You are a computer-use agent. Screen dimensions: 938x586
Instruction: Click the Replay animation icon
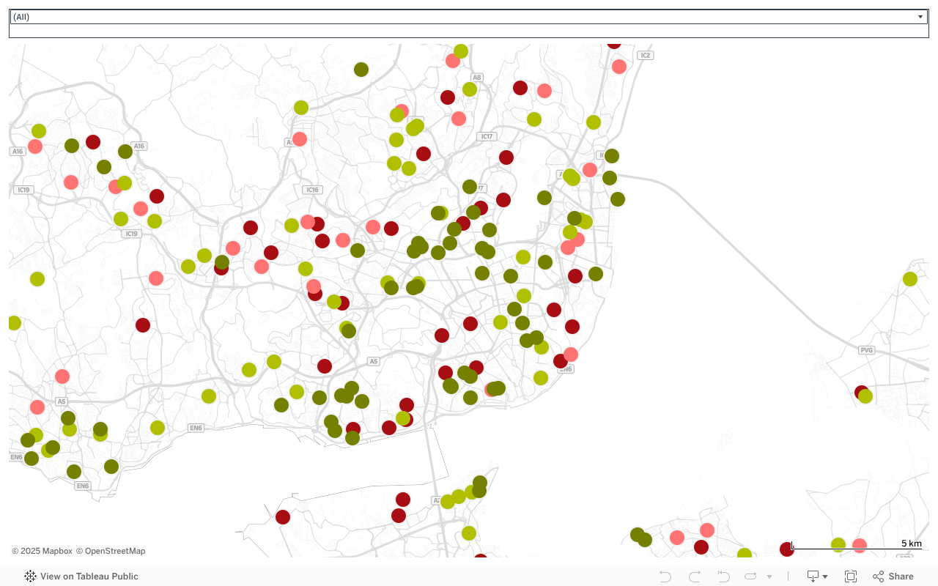(x=723, y=576)
